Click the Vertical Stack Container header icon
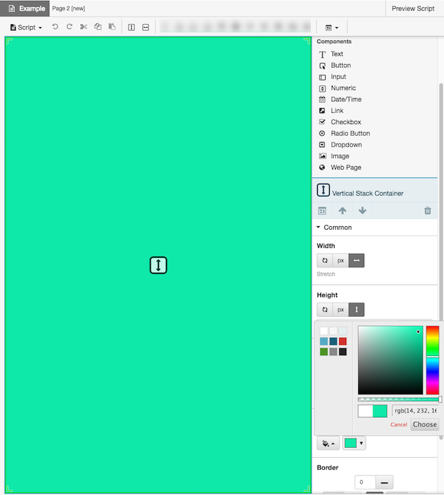 point(323,190)
